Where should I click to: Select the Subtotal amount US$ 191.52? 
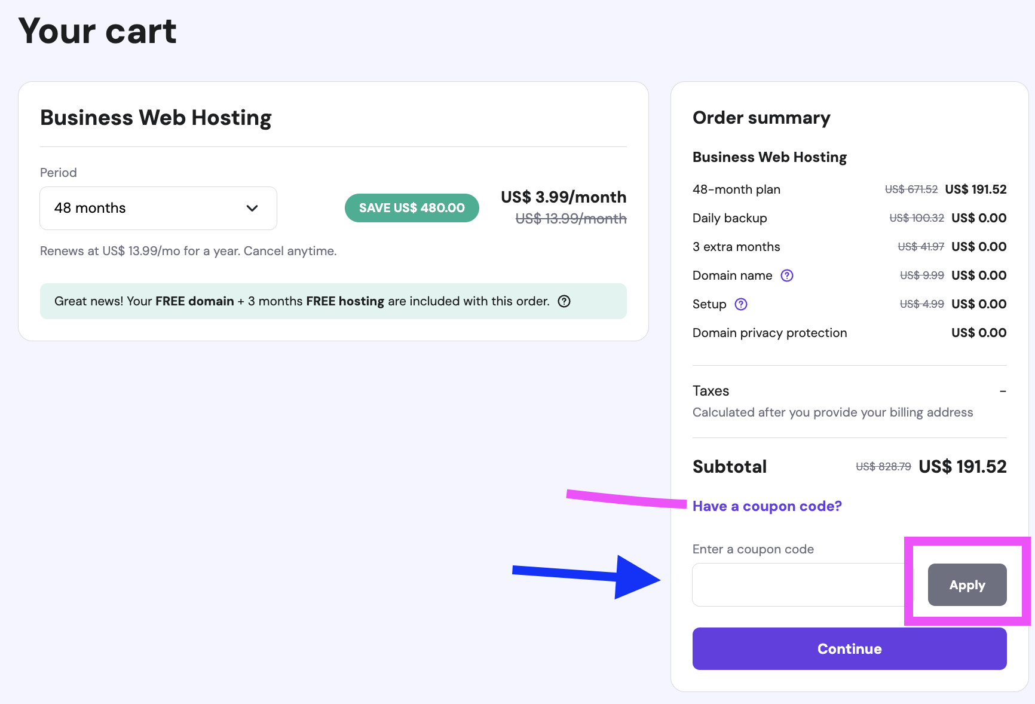point(962,466)
